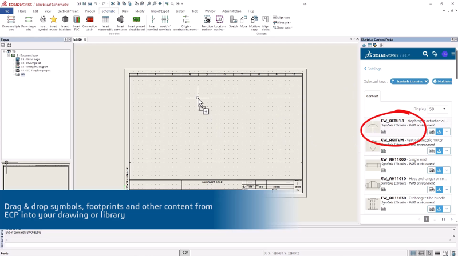Download the EW_ACTU1.1 symbol
Image resolution: width=458 pixels, height=256 pixels.
pyautogui.click(x=440, y=131)
